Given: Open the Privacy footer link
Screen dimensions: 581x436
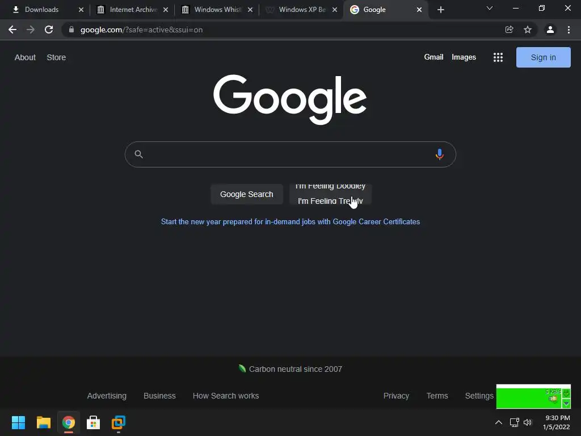Looking at the screenshot, I should 396,396.
